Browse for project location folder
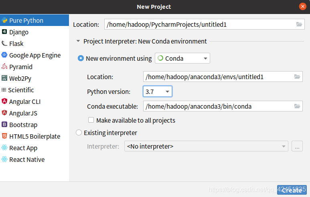The image size is (310, 197). 299,24
